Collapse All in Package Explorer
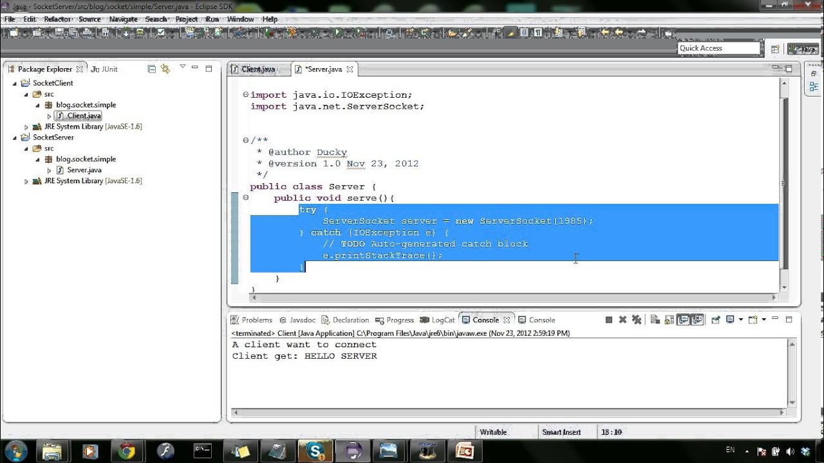This screenshot has width=824, height=463. click(152, 69)
